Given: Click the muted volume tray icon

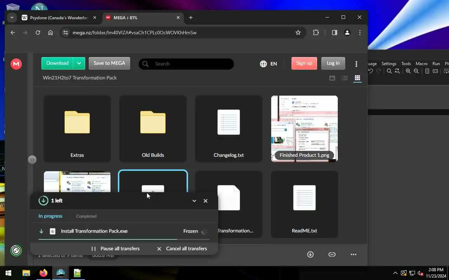Looking at the screenshot, I should click(x=421, y=273).
